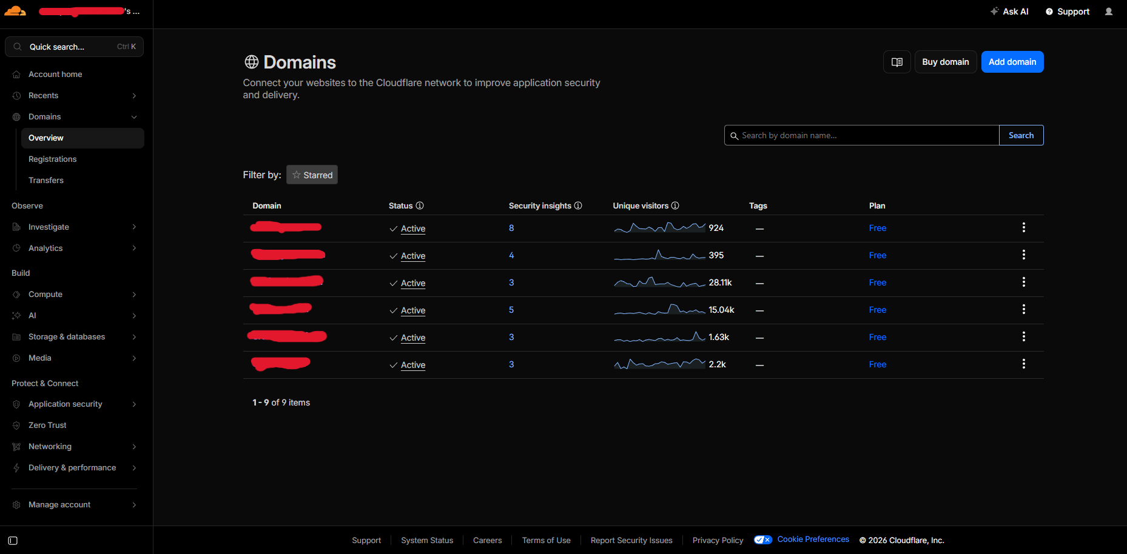Click the magnifier icon in Quick search
The height and width of the screenshot is (554, 1127).
pyautogui.click(x=18, y=47)
